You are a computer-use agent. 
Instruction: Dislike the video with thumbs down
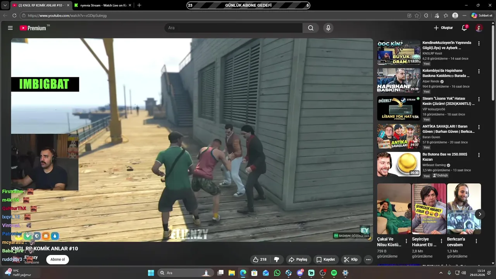(x=277, y=260)
